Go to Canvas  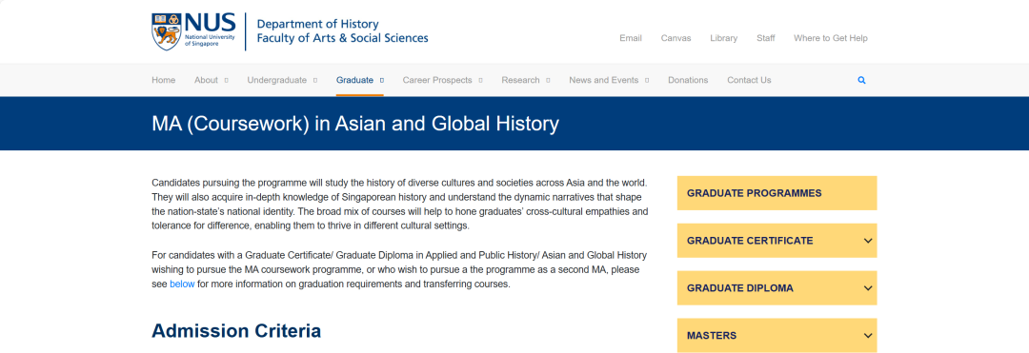pyautogui.click(x=676, y=38)
